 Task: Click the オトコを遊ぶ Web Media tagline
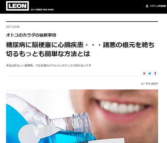pos(42,9)
